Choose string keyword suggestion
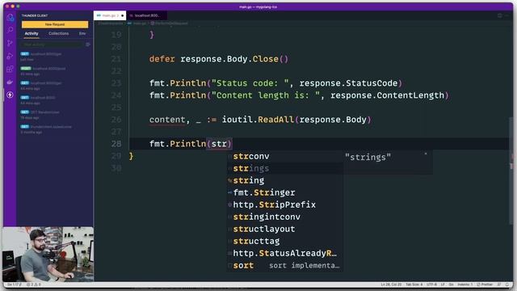 coord(285,180)
